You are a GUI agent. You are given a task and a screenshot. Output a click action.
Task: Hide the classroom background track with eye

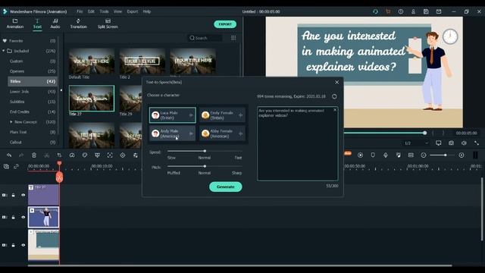pos(23,245)
